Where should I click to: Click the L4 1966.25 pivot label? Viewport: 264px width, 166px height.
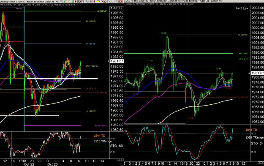click(90, 111)
